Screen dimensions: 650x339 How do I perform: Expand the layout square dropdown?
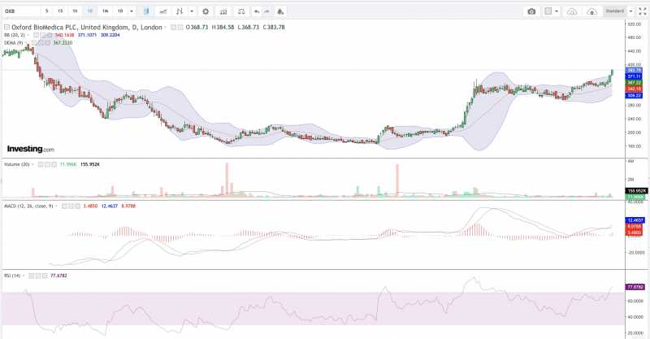(557, 11)
